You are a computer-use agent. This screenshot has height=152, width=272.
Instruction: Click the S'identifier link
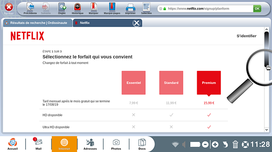tap(246, 36)
